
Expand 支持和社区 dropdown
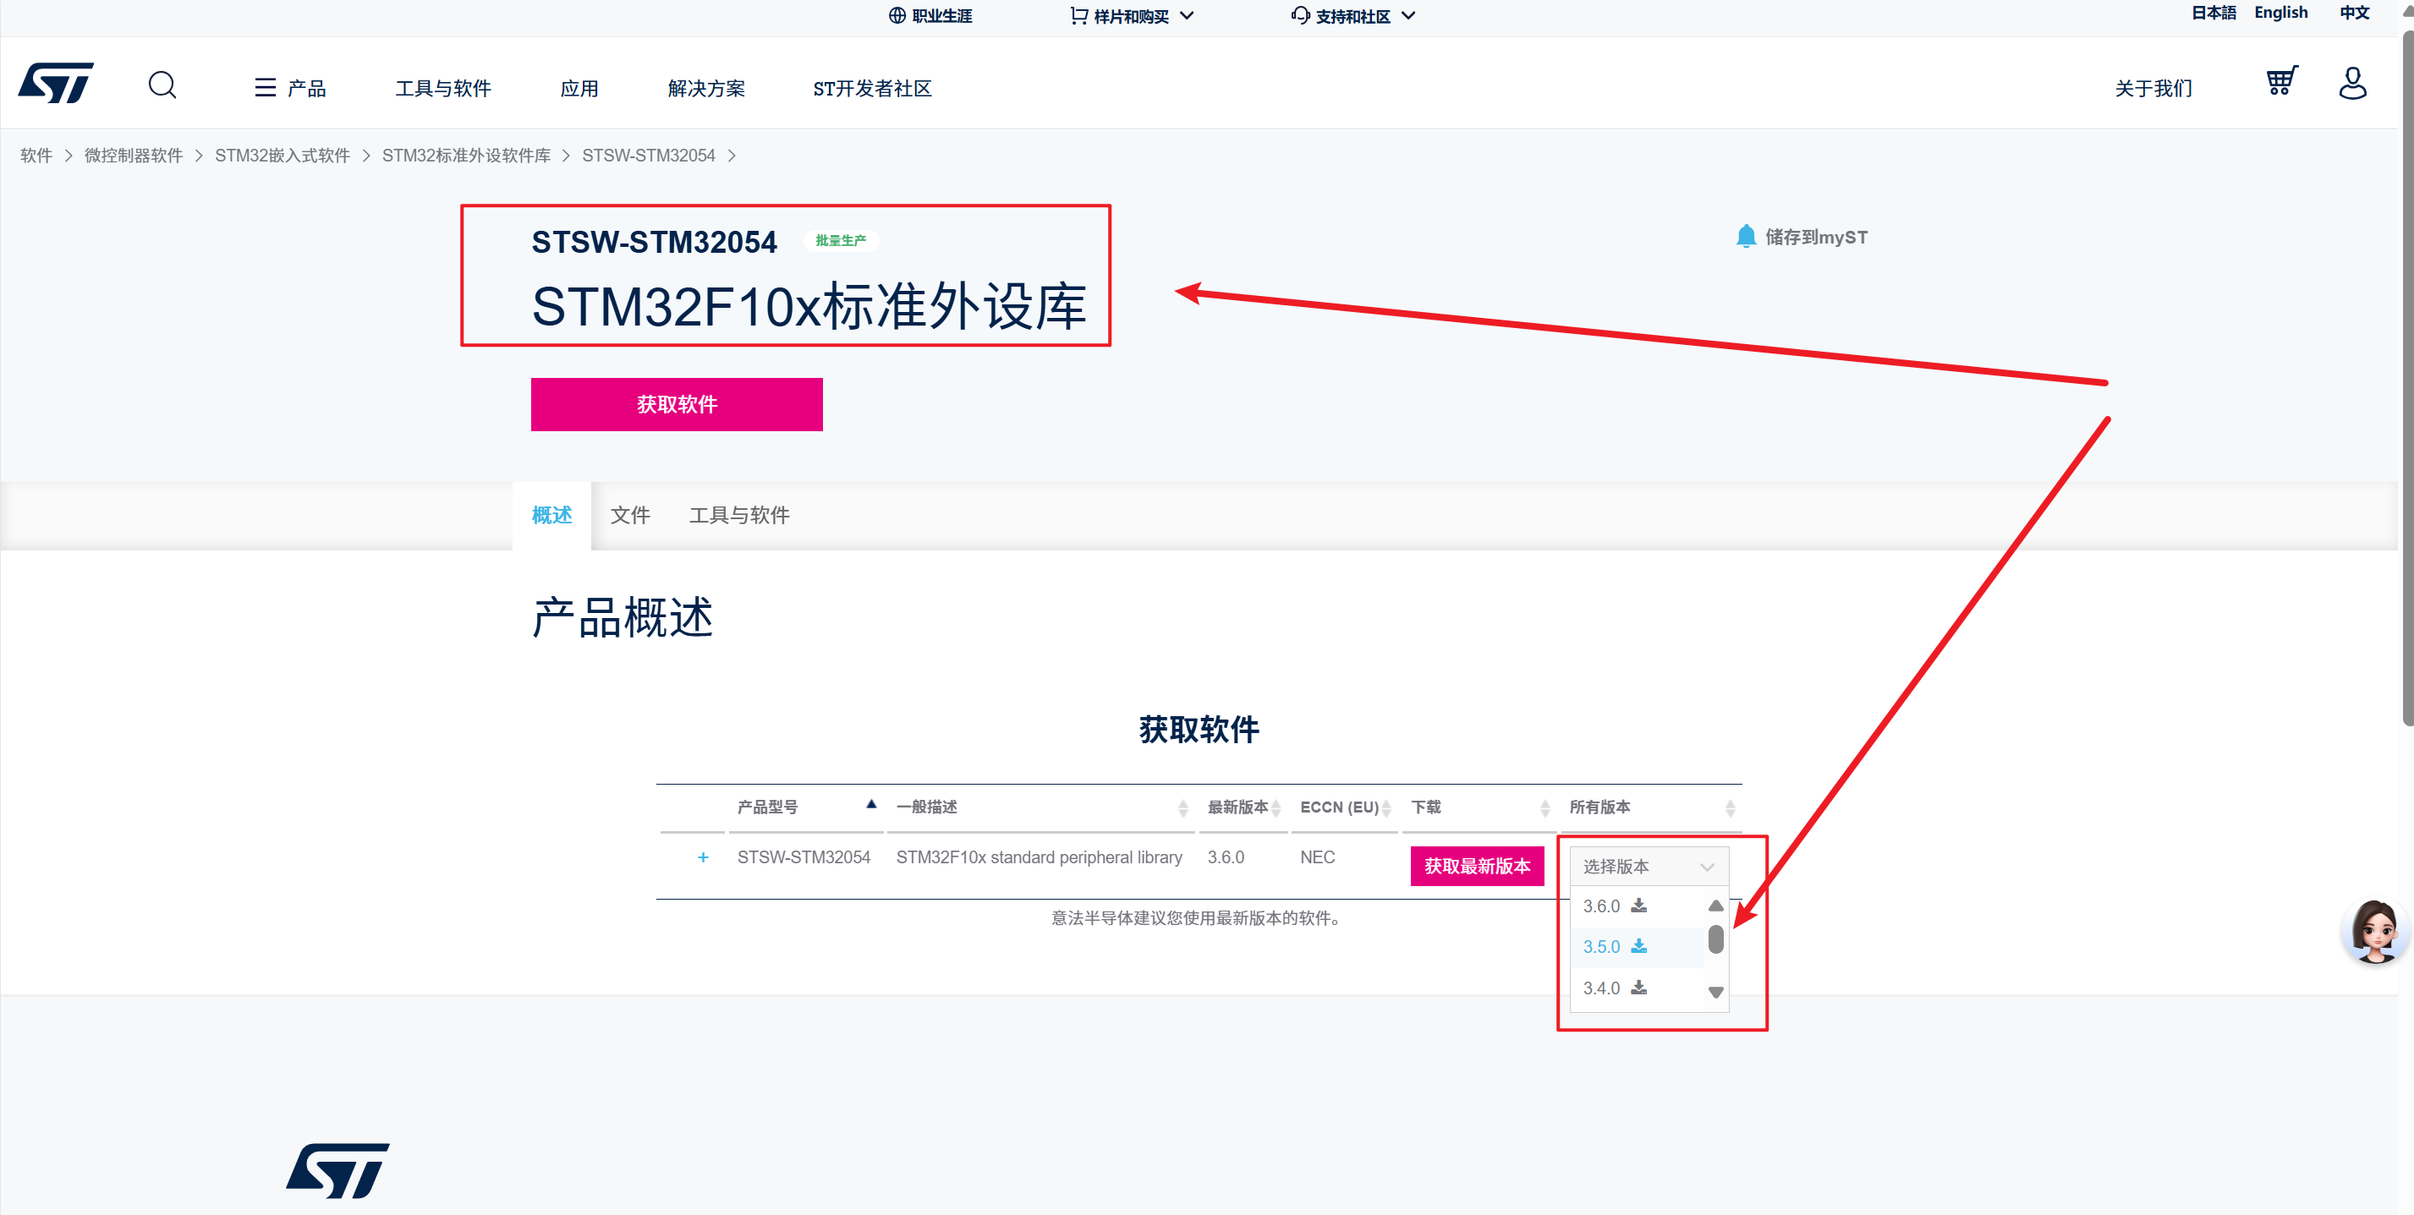1353,16
